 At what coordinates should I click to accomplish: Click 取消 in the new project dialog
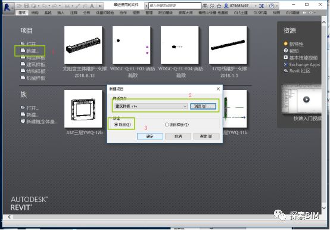pos(178,136)
